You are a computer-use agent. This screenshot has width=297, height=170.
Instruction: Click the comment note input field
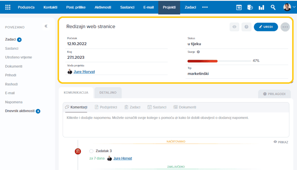point(176,124)
